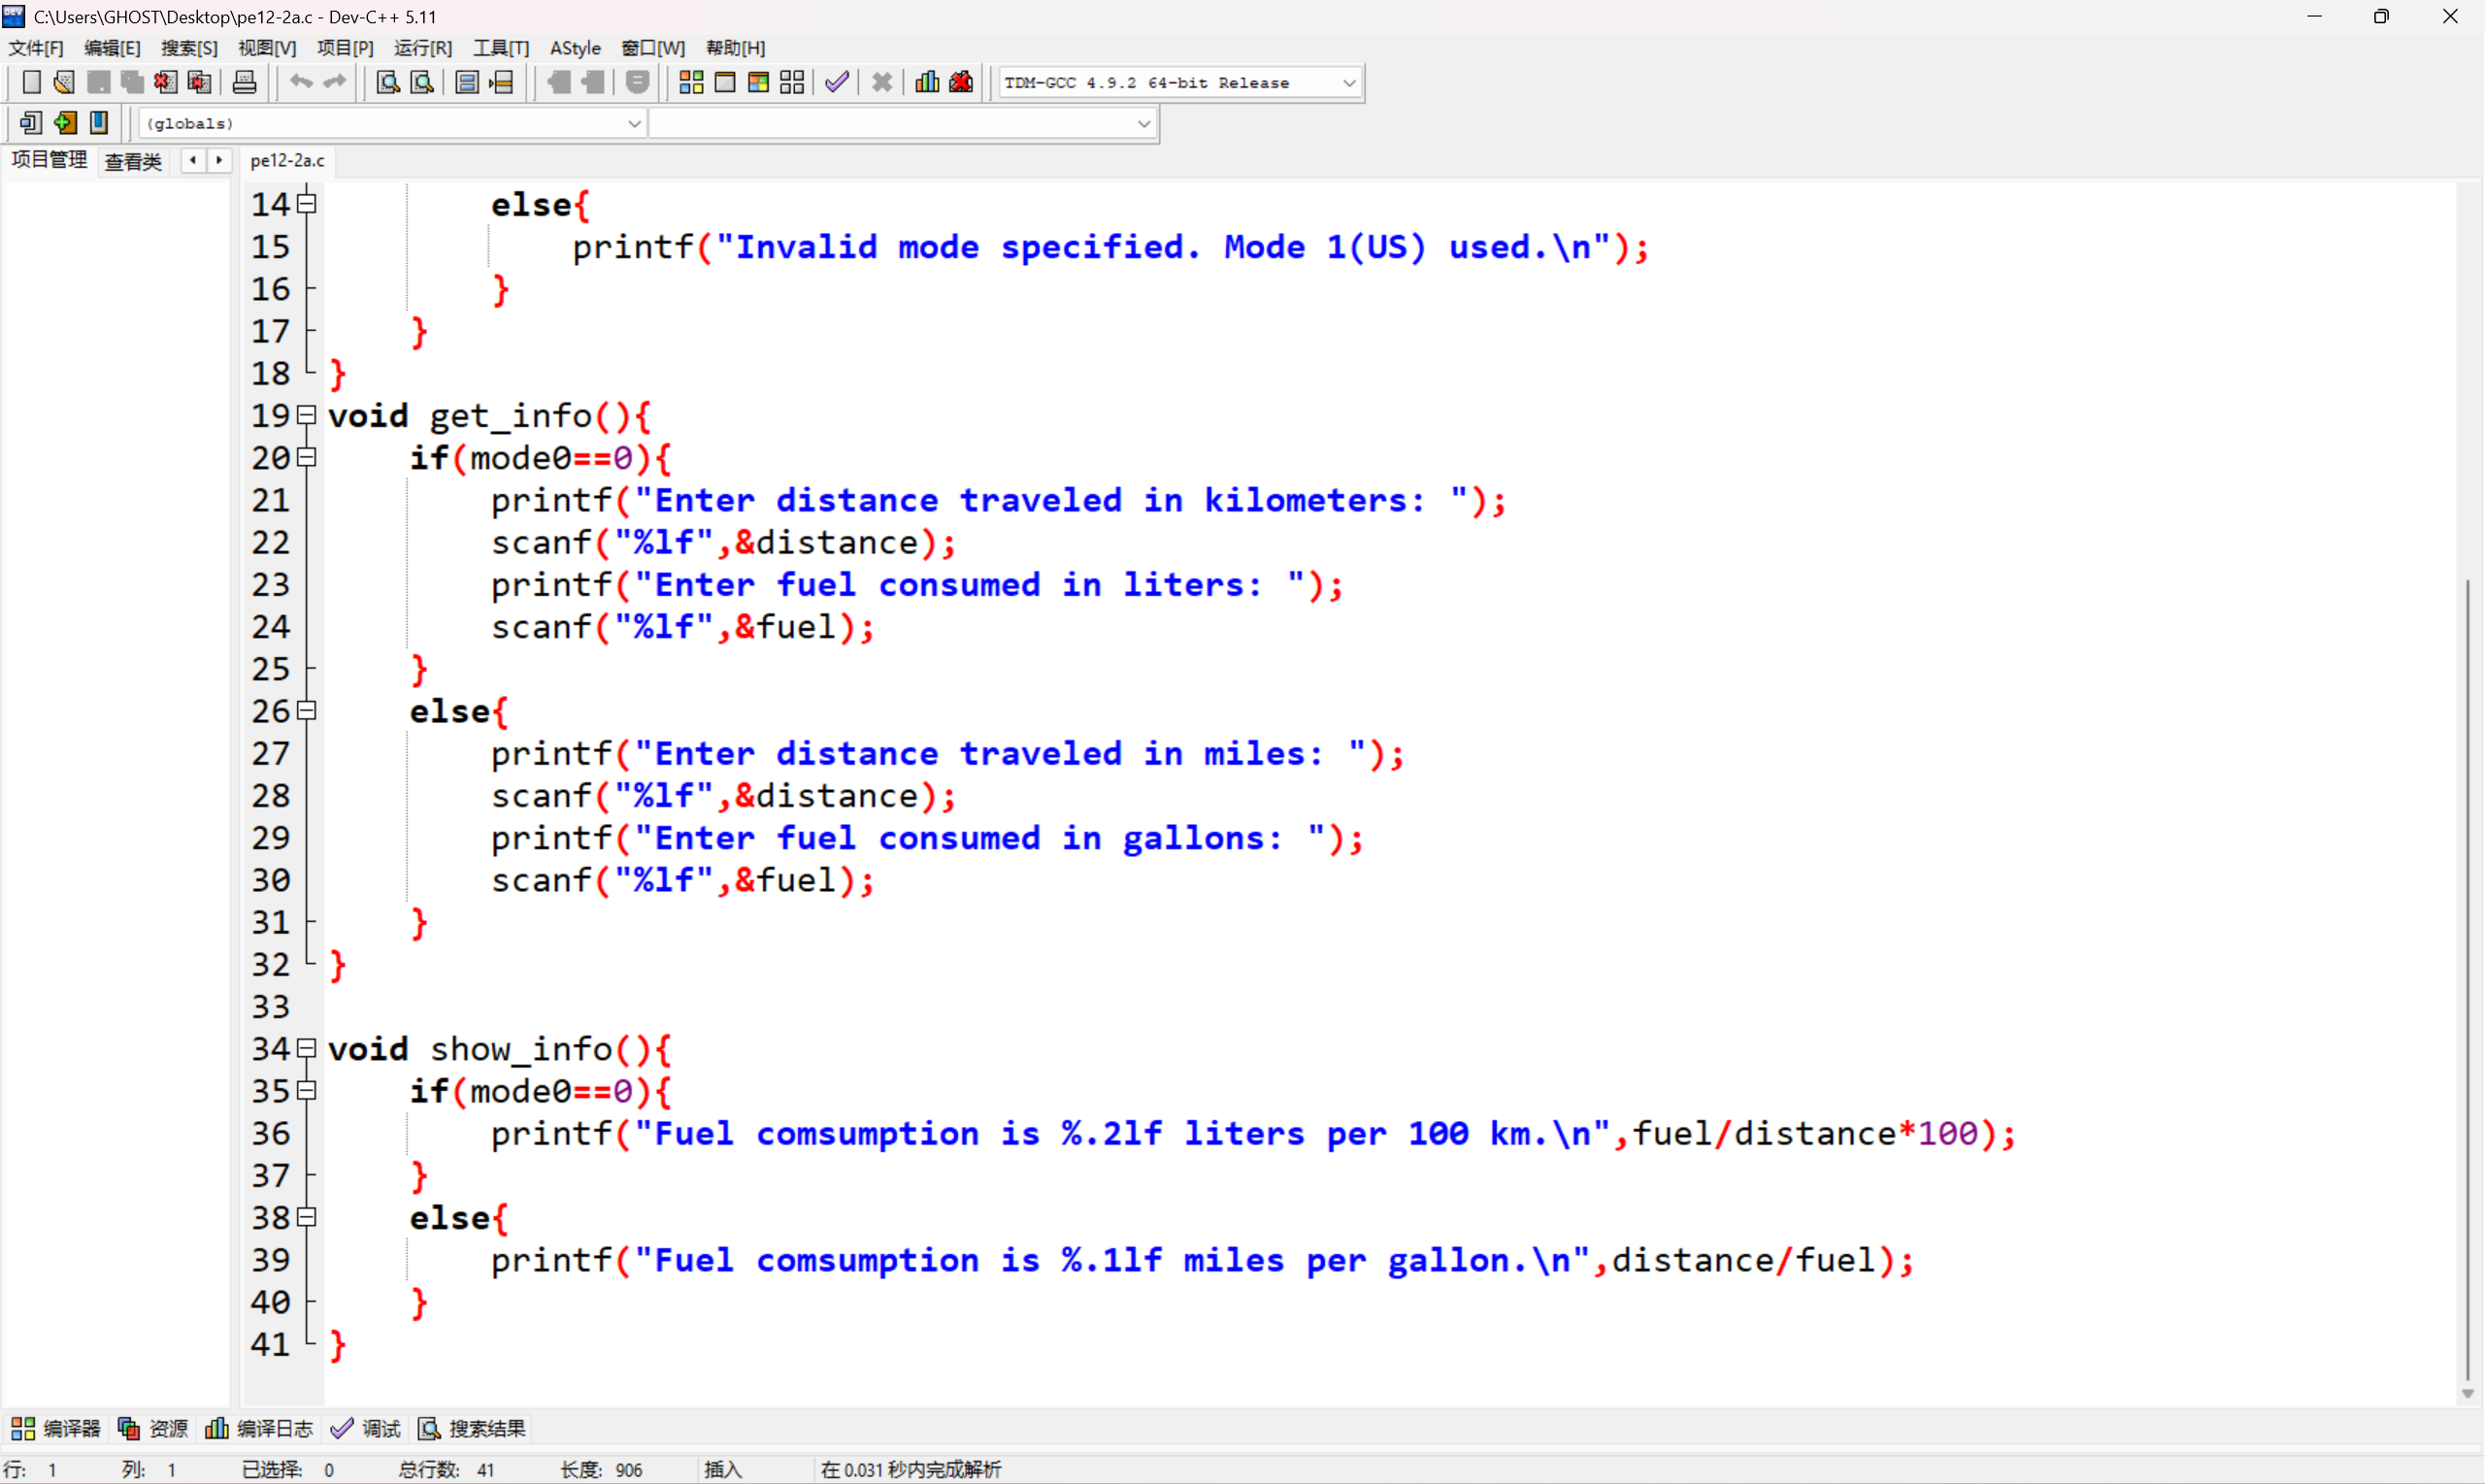The width and height of the screenshot is (2485, 1484).
Task: Click the Debug checkmark icon
Action: [837, 82]
